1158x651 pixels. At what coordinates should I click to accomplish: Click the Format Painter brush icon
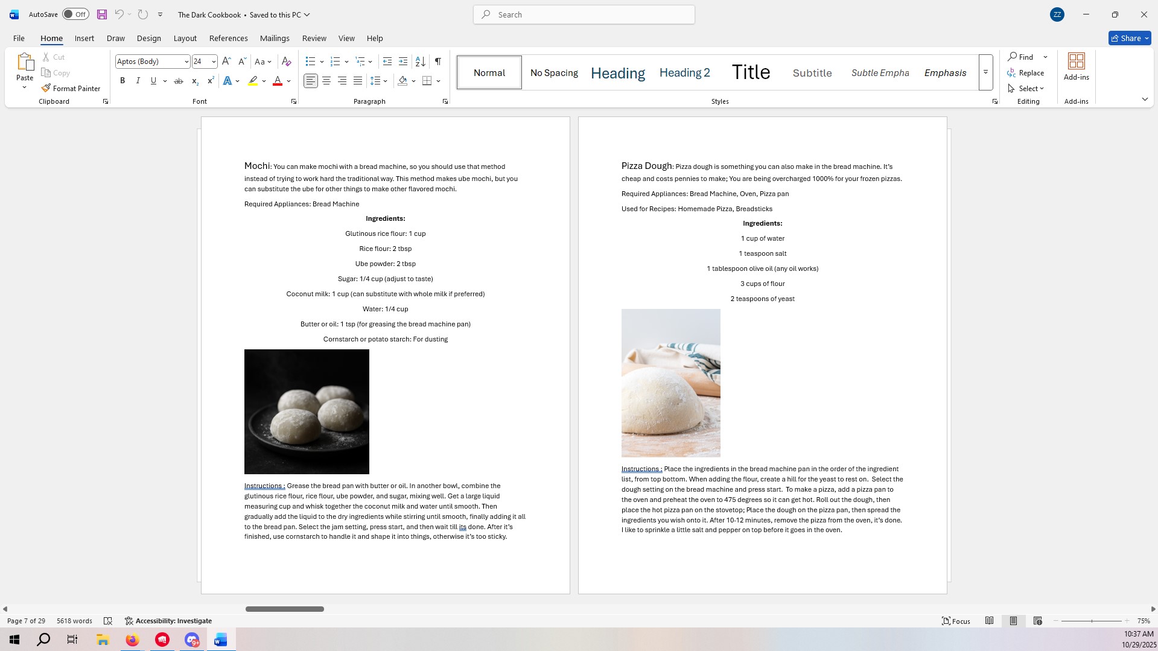tap(46, 88)
